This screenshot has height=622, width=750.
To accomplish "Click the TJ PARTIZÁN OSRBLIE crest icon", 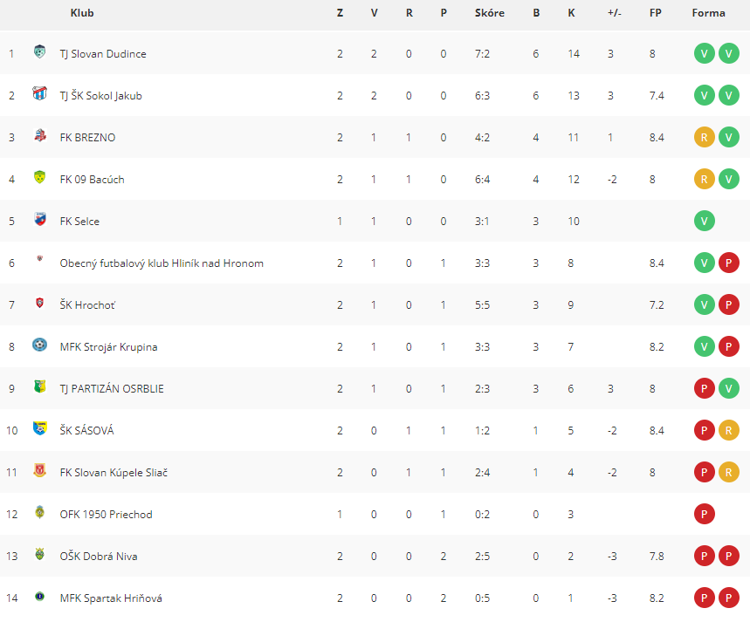I will 39,386.
